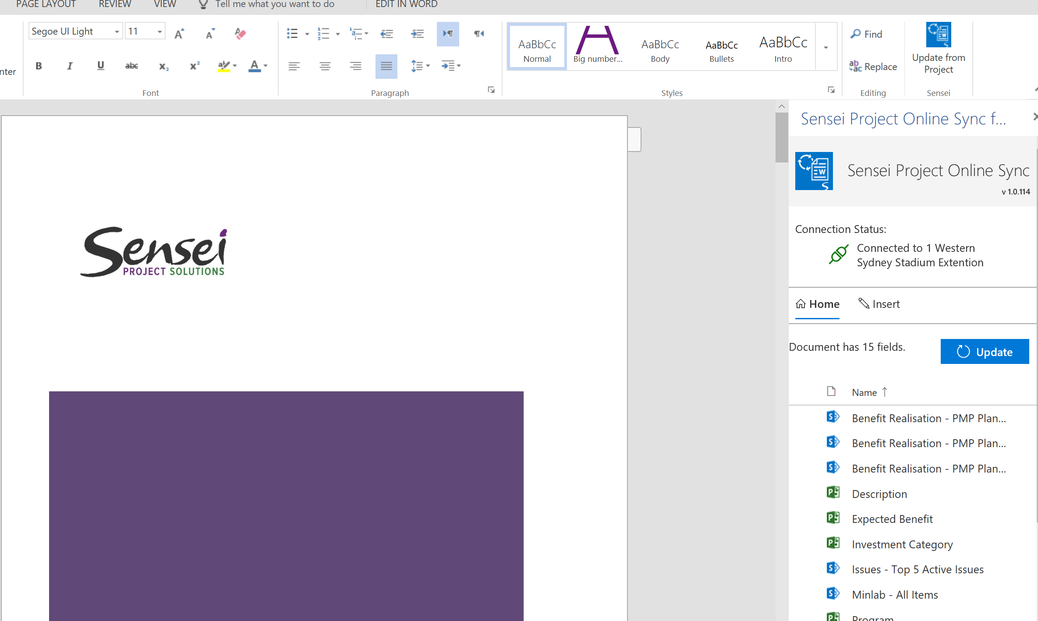Open font color dropdown arrow
This screenshot has width=1038, height=621.
(x=266, y=66)
